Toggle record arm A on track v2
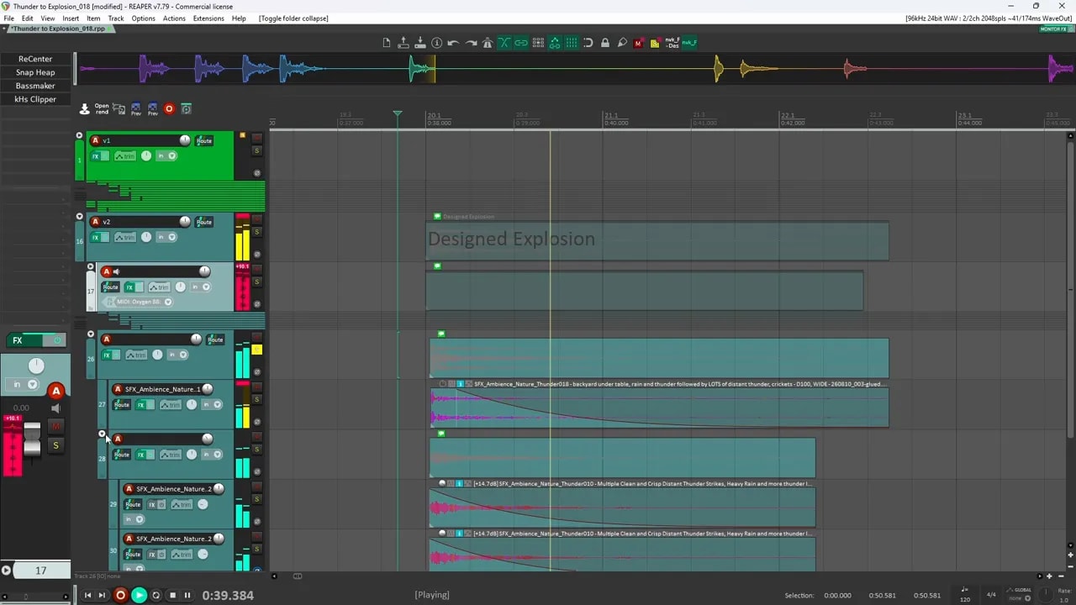 [95, 222]
